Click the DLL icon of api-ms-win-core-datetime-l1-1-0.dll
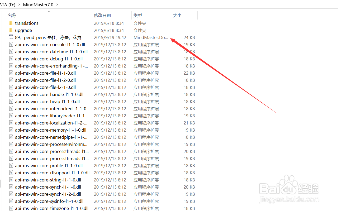The image size is (338, 211). coord(11,52)
